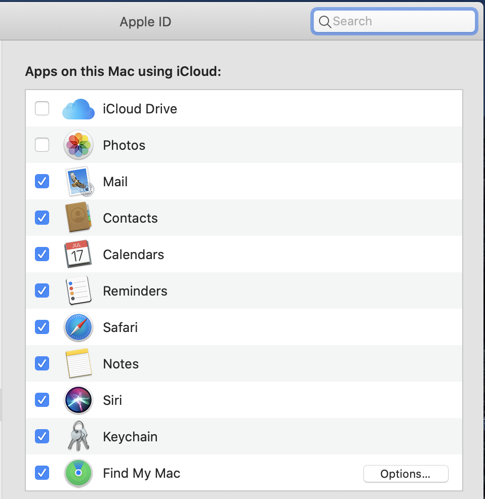Select the iCloud Drive label text
This screenshot has height=499, width=485.
[140, 109]
